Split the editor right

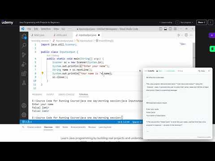coord(186,35)
